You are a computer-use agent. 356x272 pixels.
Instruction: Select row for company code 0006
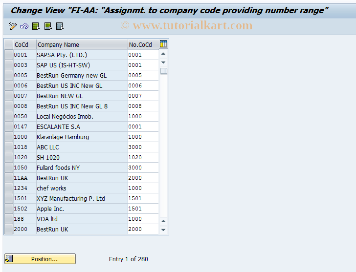coord(9,85)
